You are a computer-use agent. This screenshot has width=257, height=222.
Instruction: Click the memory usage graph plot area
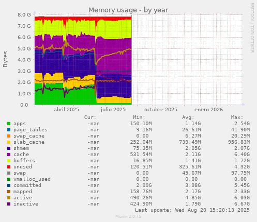tap(138, 60)
